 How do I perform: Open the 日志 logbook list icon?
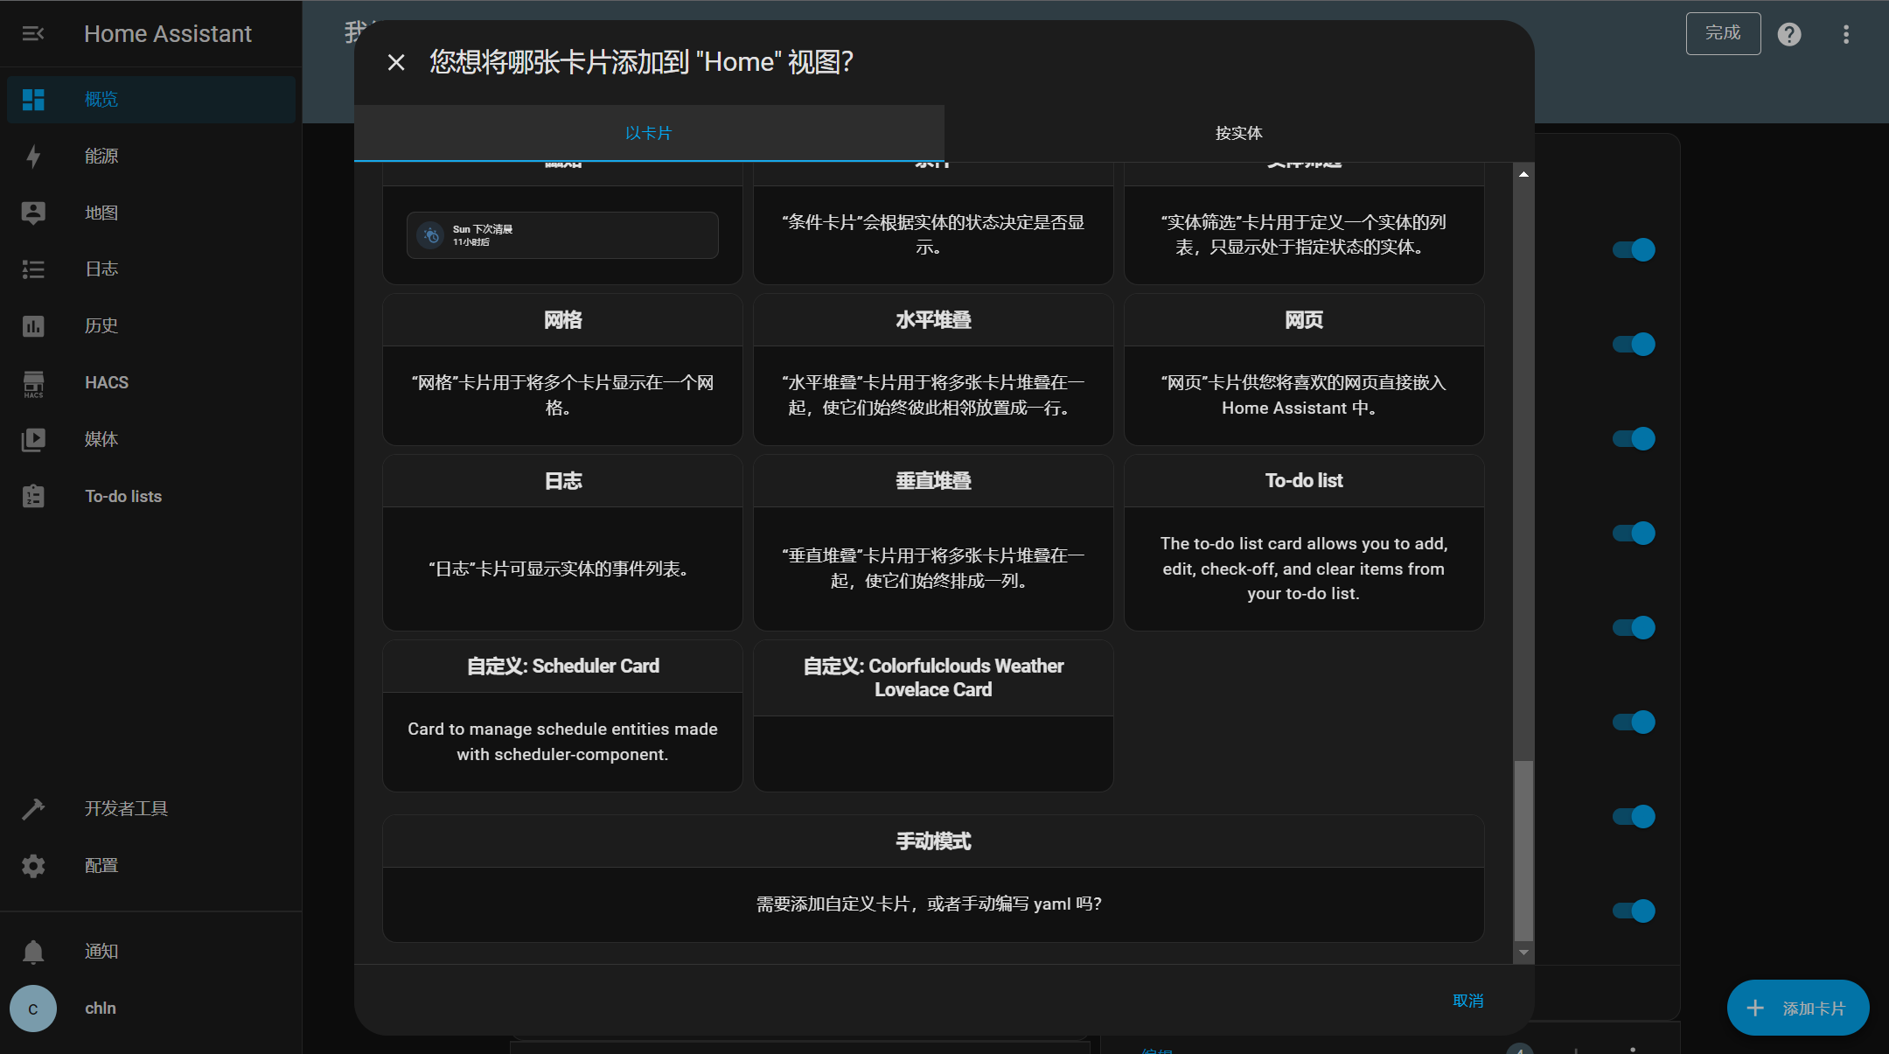pyautogui.click(x=33, y=269)
